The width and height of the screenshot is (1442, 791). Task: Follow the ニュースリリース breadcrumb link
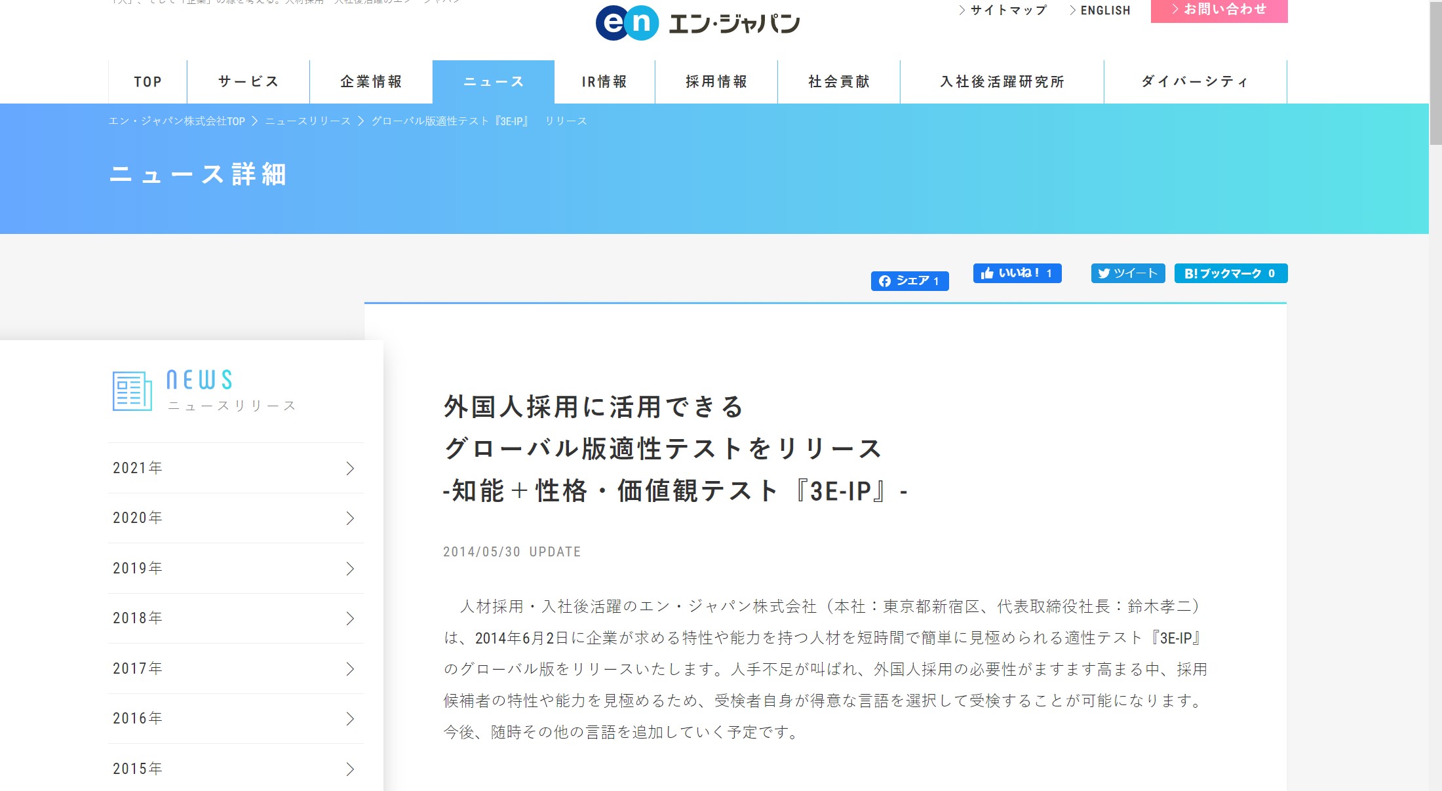click(308, 121)
